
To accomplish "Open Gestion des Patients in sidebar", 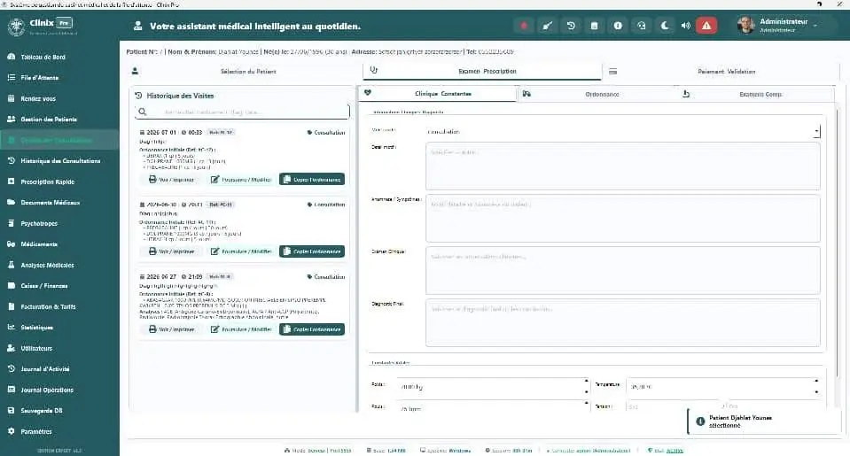I will [x=48, y=120].
